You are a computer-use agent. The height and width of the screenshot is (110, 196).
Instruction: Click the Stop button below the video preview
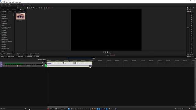(107, 52)
